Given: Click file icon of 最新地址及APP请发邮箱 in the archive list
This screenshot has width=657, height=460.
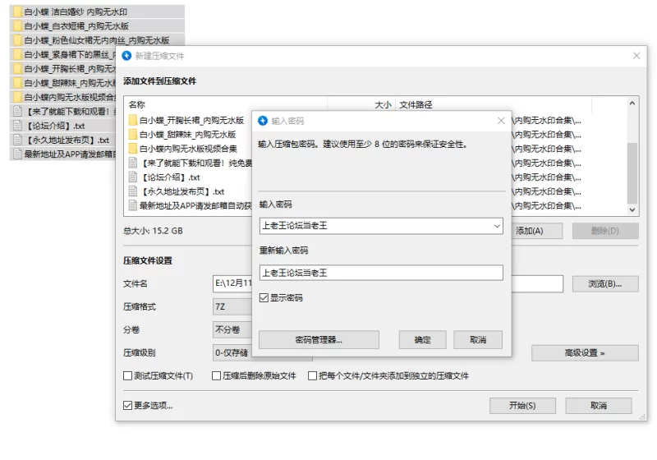Looking at the screenshot, I should click(133, 205).
